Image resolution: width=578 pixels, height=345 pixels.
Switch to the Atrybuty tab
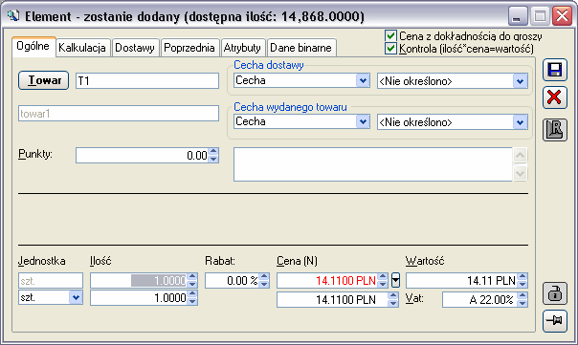(x=242, y=48)
